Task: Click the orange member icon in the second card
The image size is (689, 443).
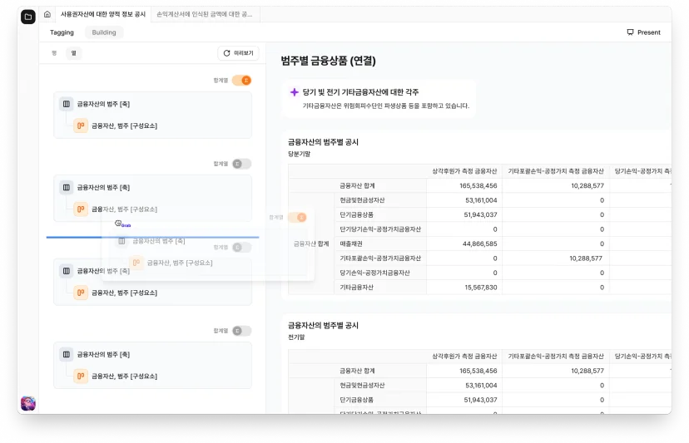Action: coord(81,209)
